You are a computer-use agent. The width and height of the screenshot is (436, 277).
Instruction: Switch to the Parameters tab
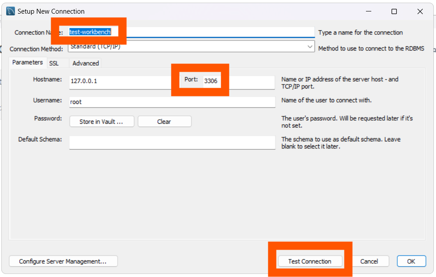[x=28, y=62]
